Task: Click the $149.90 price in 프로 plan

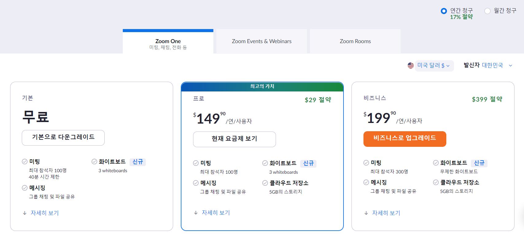Action: [209, 118]
